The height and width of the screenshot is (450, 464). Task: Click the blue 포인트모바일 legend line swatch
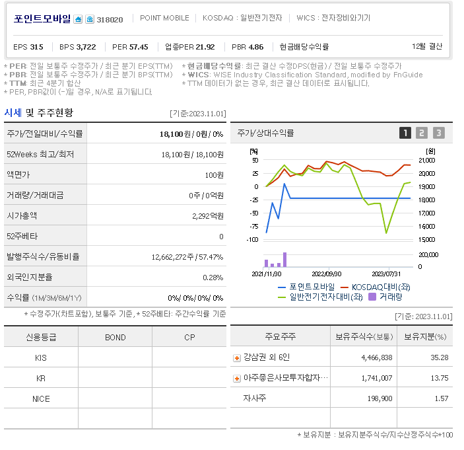[x=281, y=287]
